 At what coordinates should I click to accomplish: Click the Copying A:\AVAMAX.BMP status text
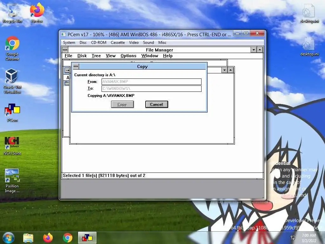click(111, 95)
